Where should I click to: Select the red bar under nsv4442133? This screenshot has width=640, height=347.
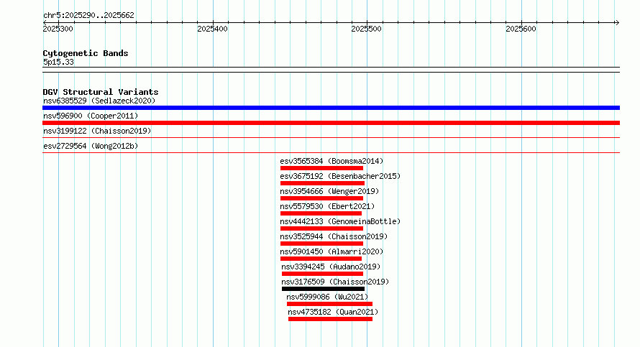pos(321,228)
